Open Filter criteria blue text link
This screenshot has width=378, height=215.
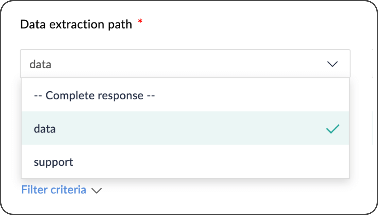pos(54,190)
